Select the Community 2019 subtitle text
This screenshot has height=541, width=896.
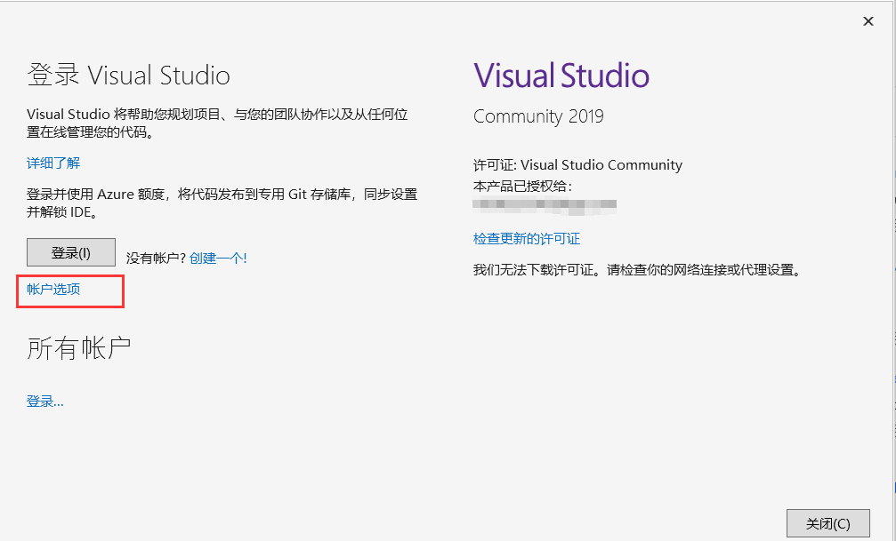point(537,115)
